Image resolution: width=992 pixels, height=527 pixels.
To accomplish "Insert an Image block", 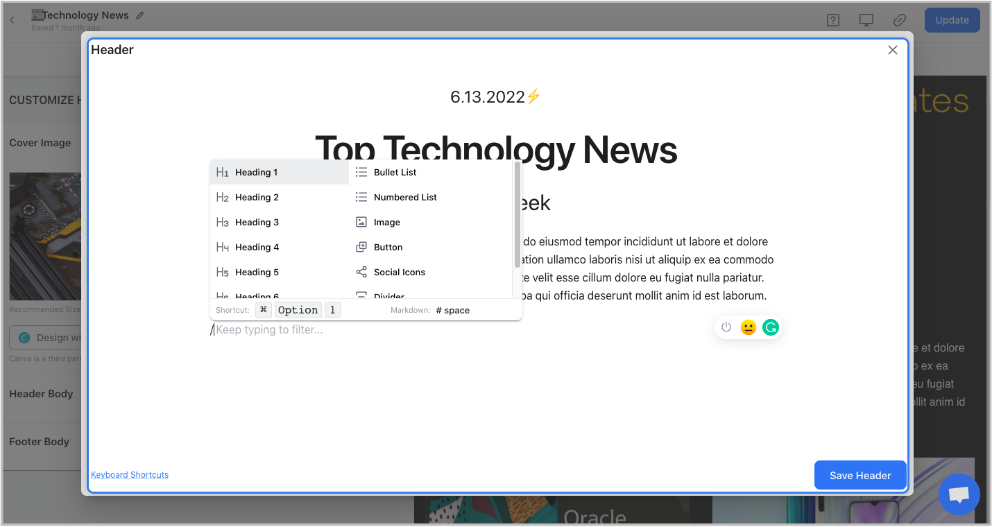I will [x=430, y=222].
